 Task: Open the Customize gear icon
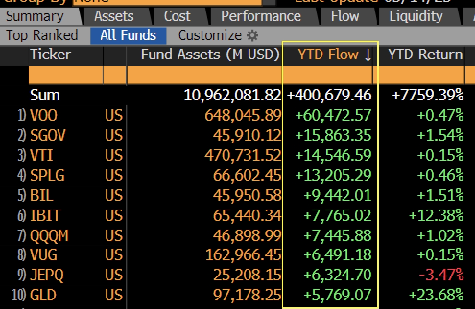coord(252,36)
